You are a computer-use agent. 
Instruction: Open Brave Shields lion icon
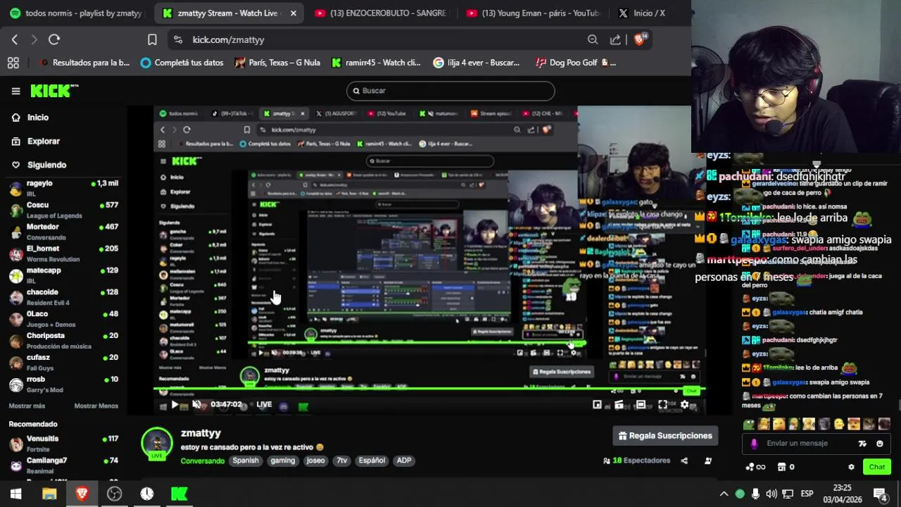point(639,39)
